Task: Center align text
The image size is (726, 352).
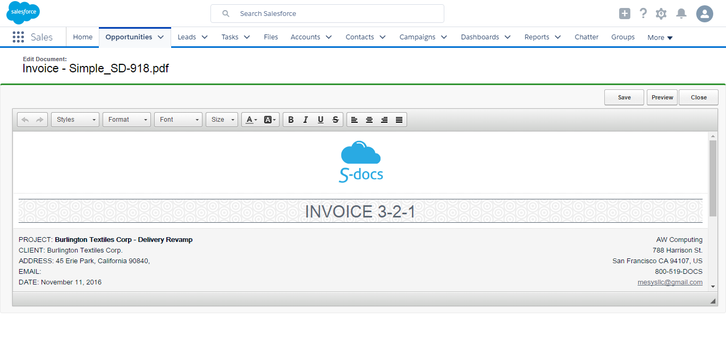Action: coord(369,120)
